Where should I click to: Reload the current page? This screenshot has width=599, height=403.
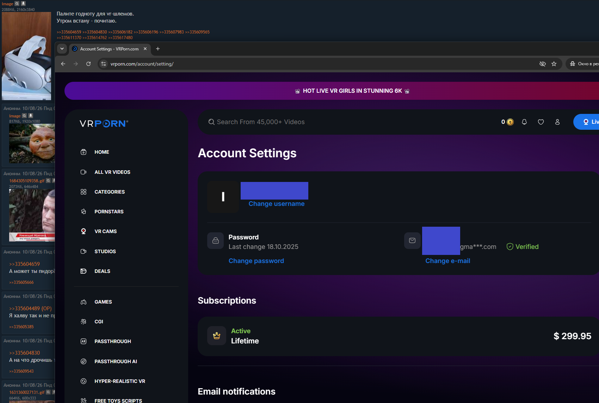[88, 64]
